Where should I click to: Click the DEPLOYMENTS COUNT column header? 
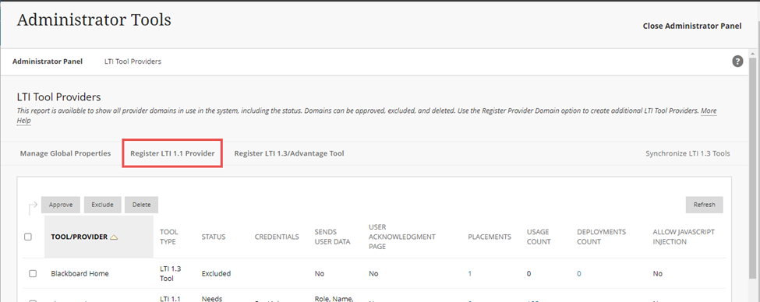[x=602, y=237]
